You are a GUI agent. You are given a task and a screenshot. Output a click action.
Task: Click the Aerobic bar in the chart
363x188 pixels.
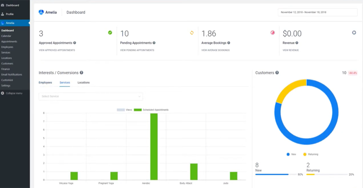point(154,146)
